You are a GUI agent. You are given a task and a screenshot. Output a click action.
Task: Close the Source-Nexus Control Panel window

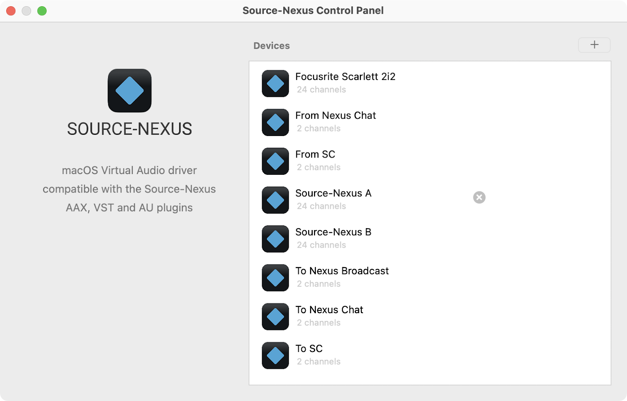(x=11, y=11)
